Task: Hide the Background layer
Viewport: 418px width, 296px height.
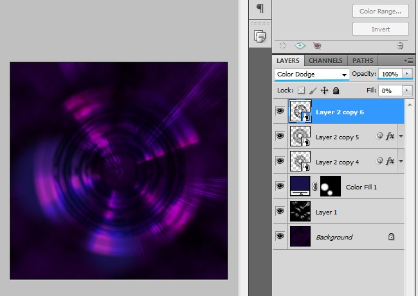Action: click(x=280, y=237)
